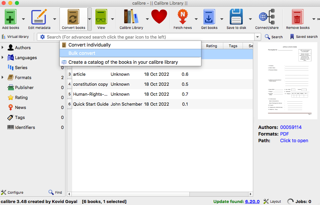
Task: Choose Convert individually menu option
Action: [x=89, y=45]
